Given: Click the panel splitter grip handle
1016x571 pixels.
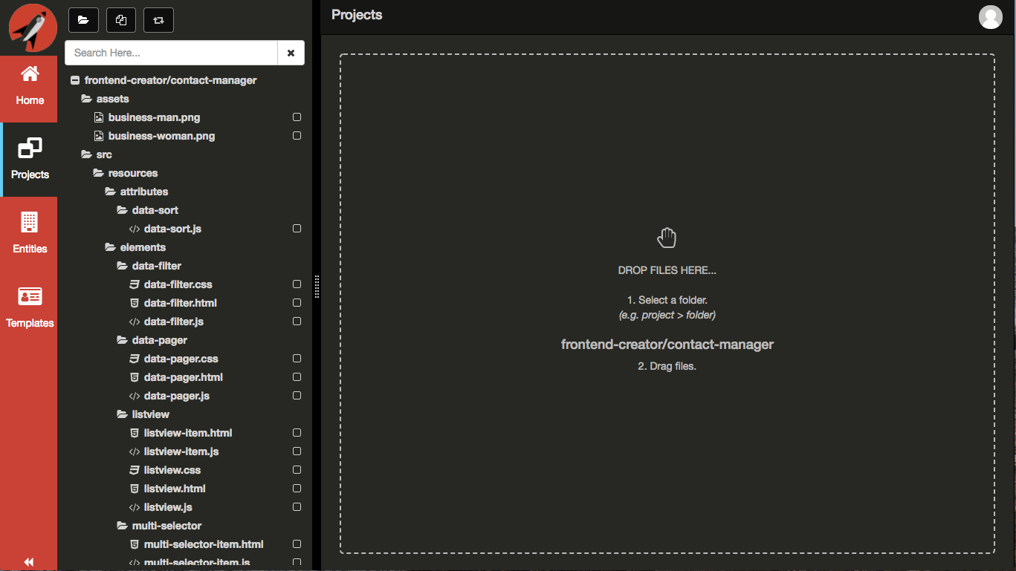Looking at the screenshot, I should [x=317, y=287].
